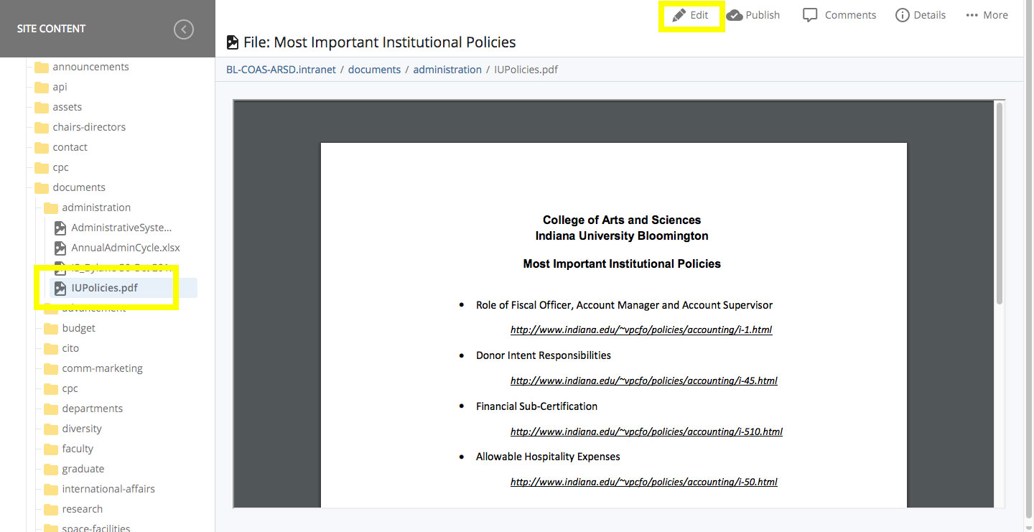
Task: Click the Details label in the toolbar
Action: point(930,15)
